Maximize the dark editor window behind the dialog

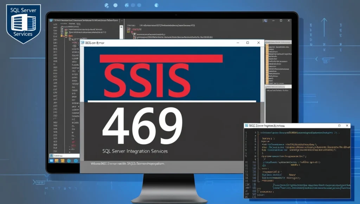(x=281, y=21)
